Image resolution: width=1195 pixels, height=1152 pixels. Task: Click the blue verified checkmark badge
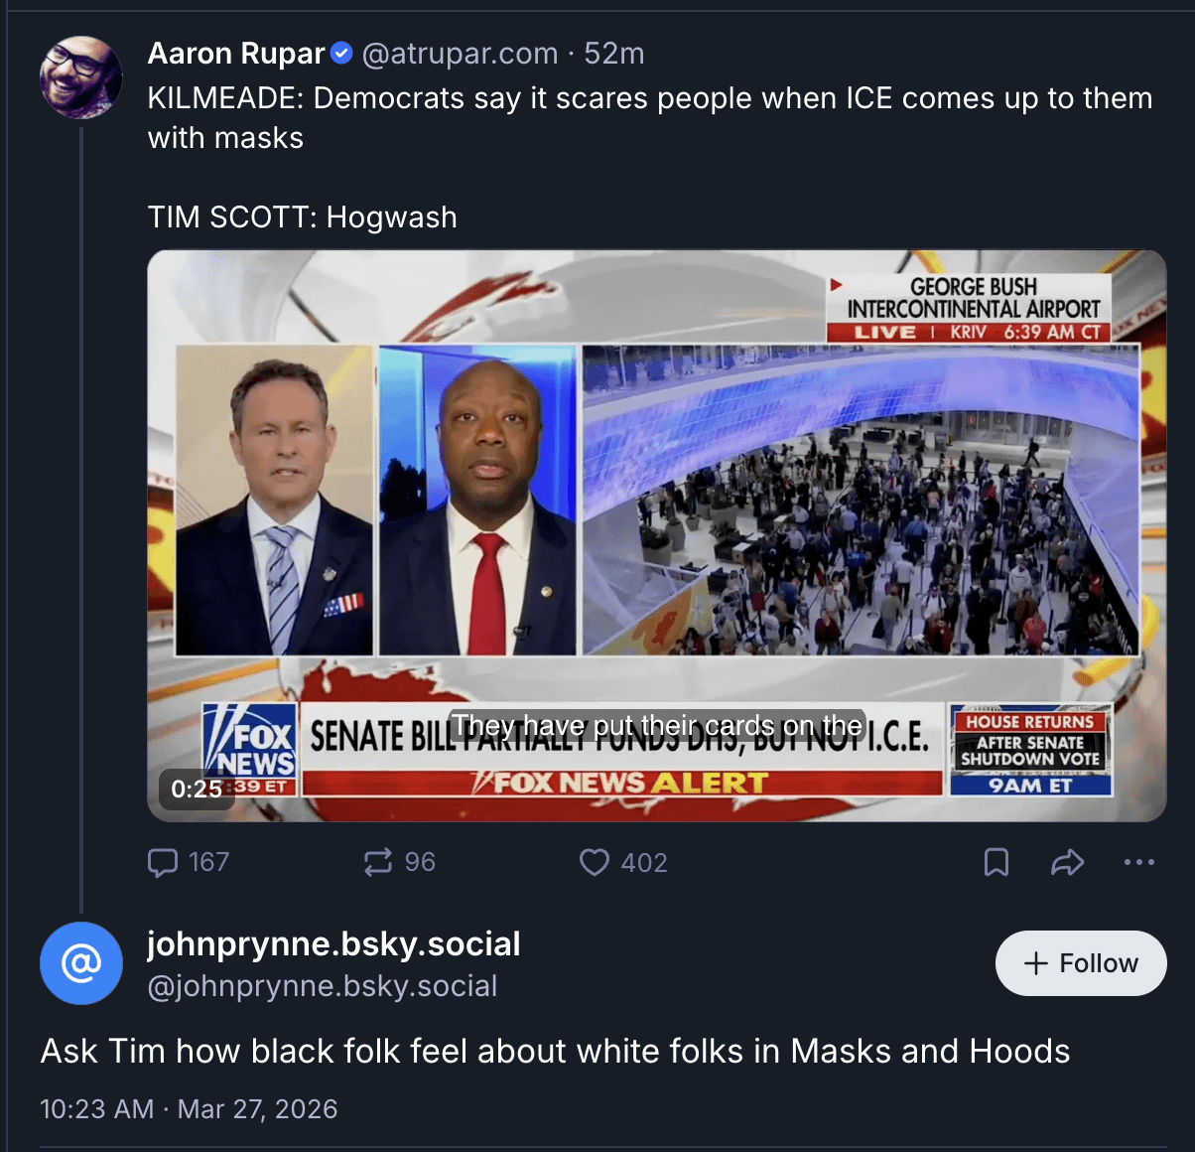[x=341, y=54]
